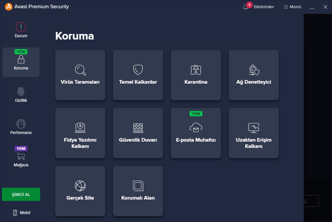This screenshot has height=222, width=332.
Task: Click the Virüs Taramaları tile label
Action: 80,82
